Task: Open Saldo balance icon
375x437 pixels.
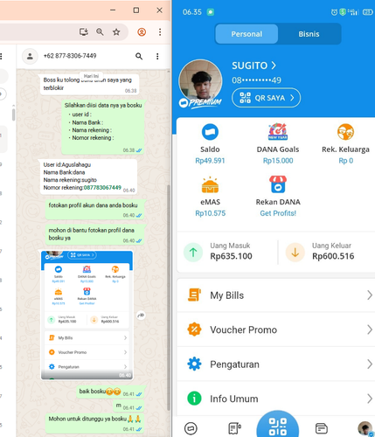Action: [210, 132]
